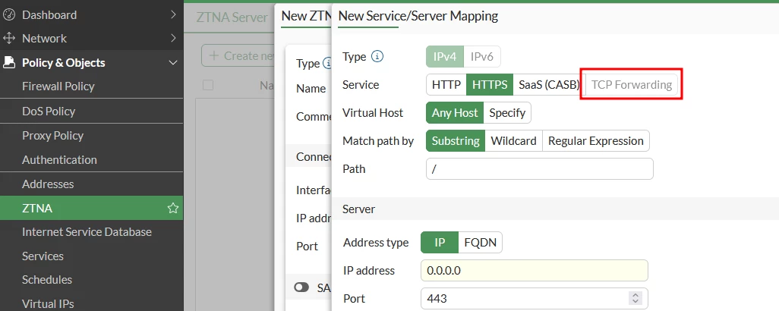This screenshot has width=779, height=311.
Task: Click New Service/Server Mapping title
Action: 418,16
